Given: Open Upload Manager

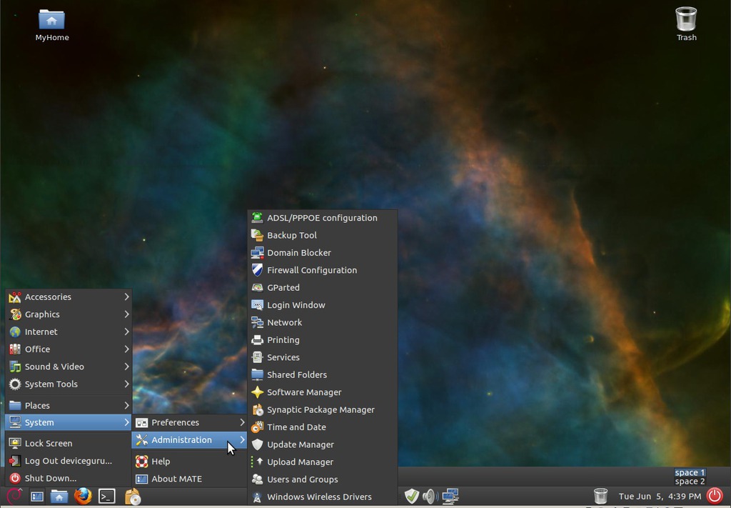Looking at the screenshot, I should [322, 462].
